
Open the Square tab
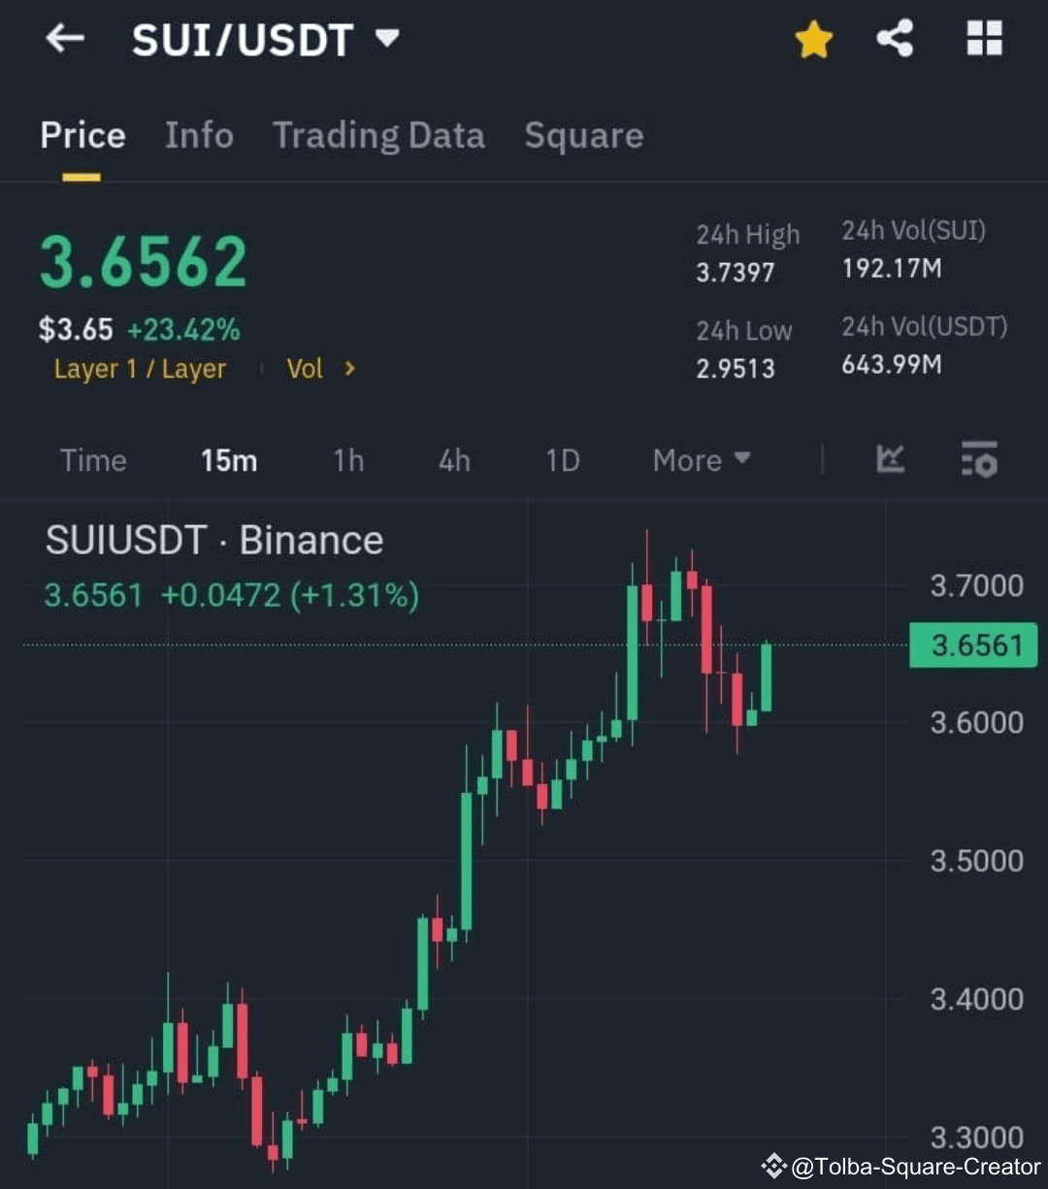pos(584,136)
